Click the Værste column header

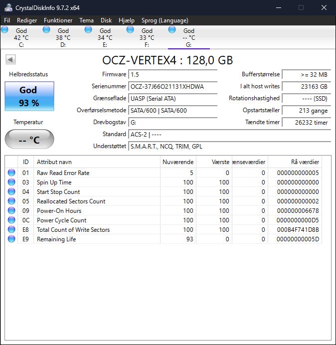point(214,162)
